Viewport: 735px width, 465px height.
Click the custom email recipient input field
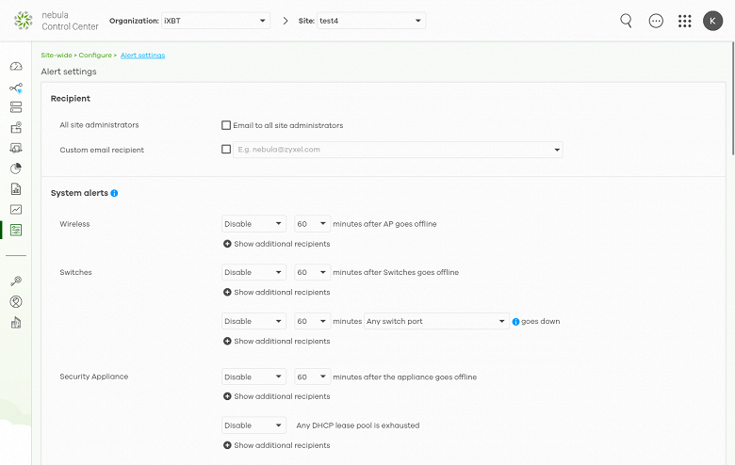(x=391, y=149)
